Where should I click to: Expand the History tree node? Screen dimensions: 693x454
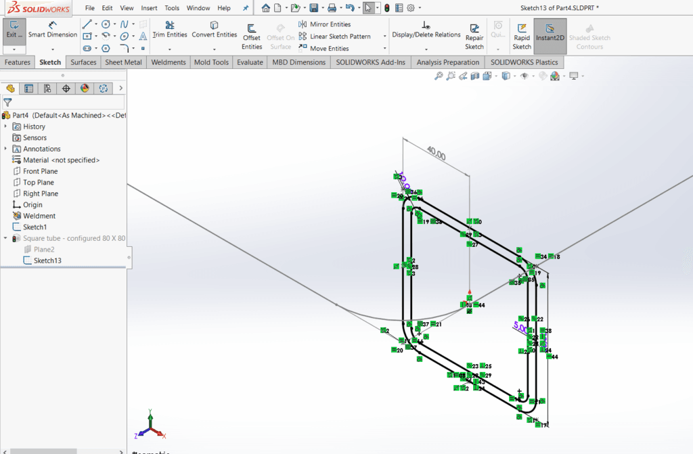(6, 127)
